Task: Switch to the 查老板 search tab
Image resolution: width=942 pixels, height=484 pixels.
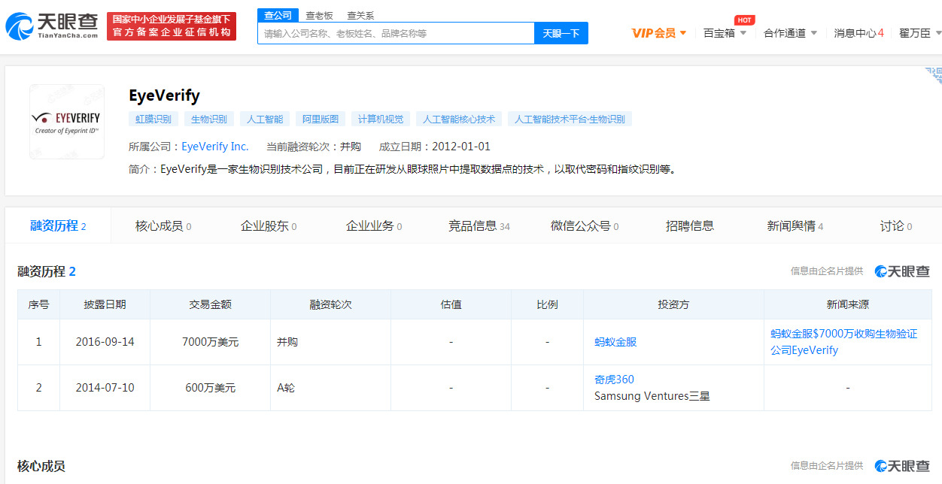Action: click(319, 15)
